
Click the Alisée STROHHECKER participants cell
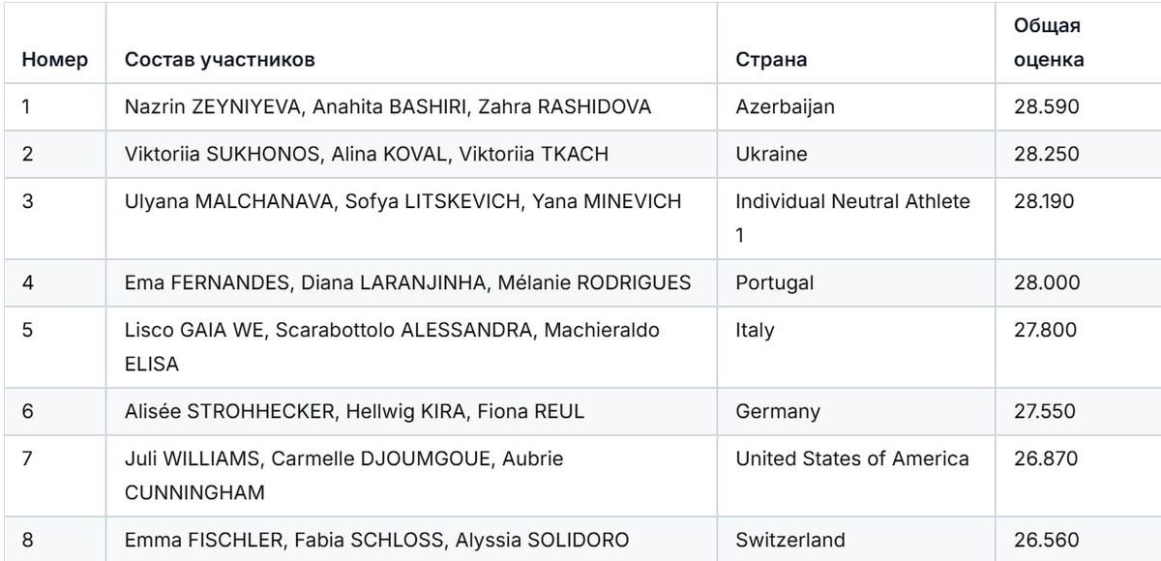pyautogui.click(x=354, y=412)
